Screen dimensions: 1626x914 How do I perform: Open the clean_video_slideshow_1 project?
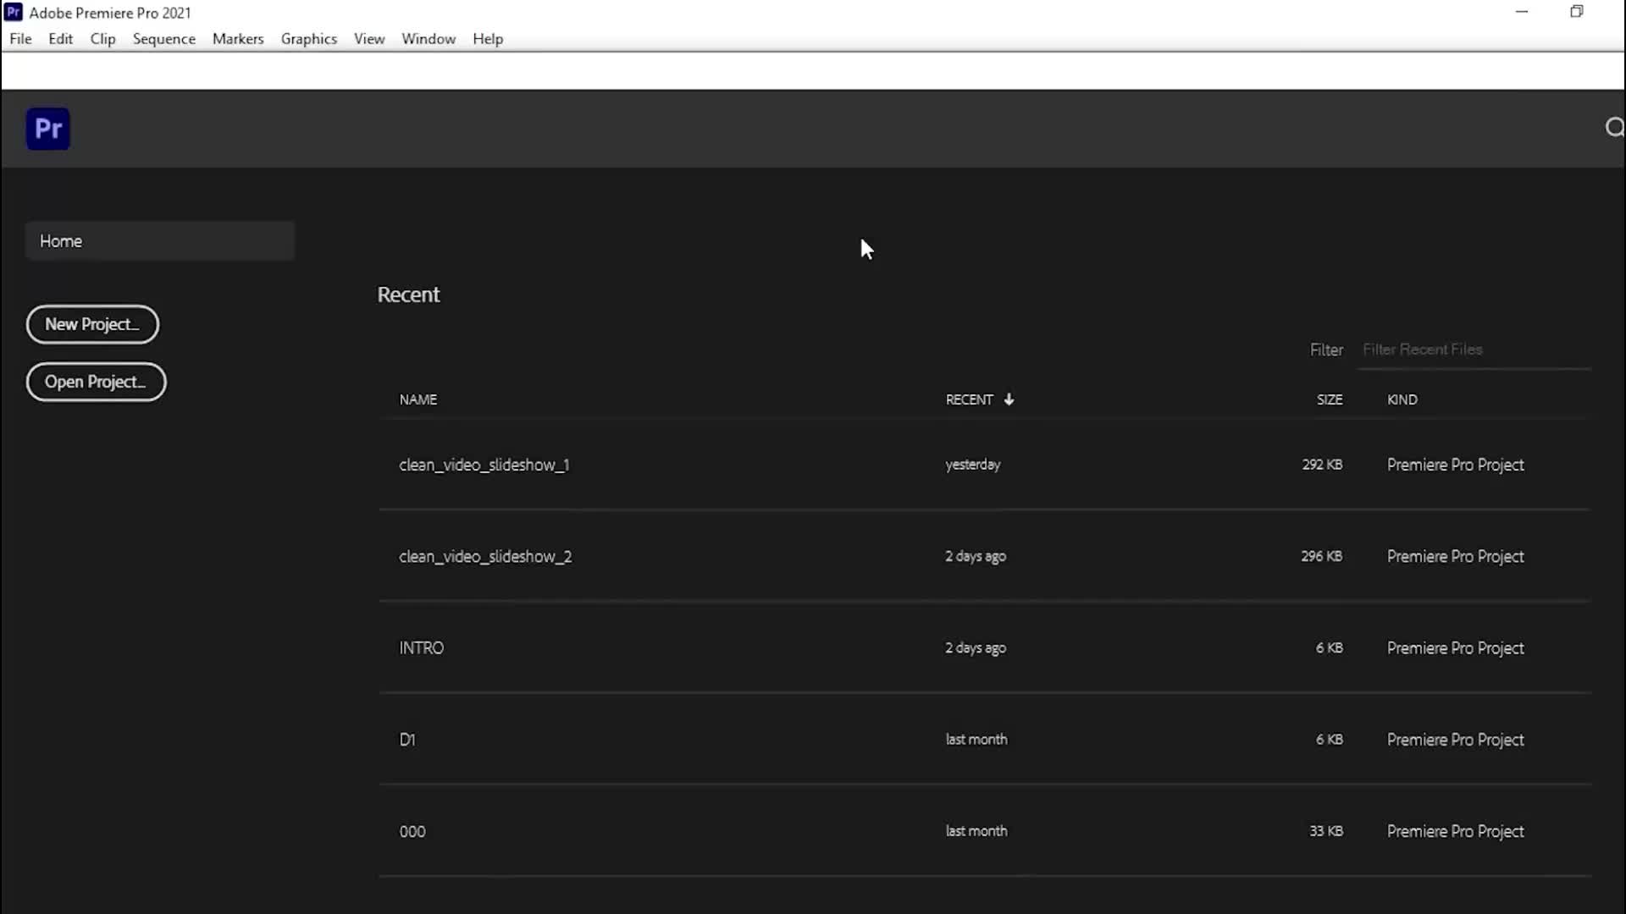(x=484, y=465)
